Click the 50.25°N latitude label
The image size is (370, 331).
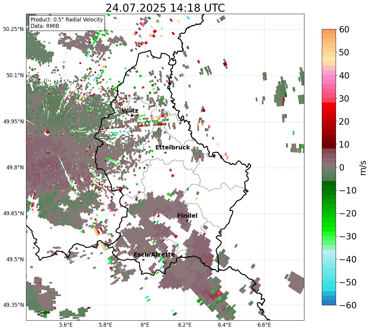13,29
